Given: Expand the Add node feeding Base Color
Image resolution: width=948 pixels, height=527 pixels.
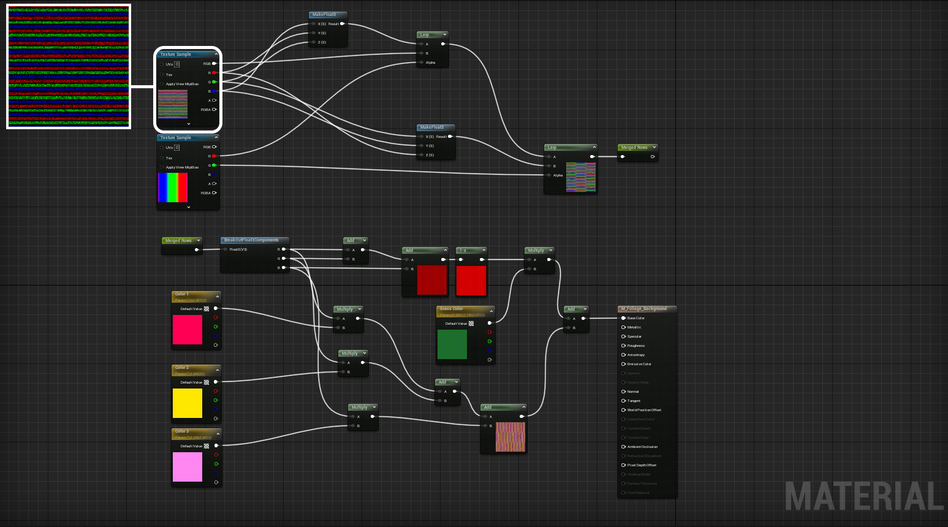Looking at the screenshot, I should tap(585, 309).
